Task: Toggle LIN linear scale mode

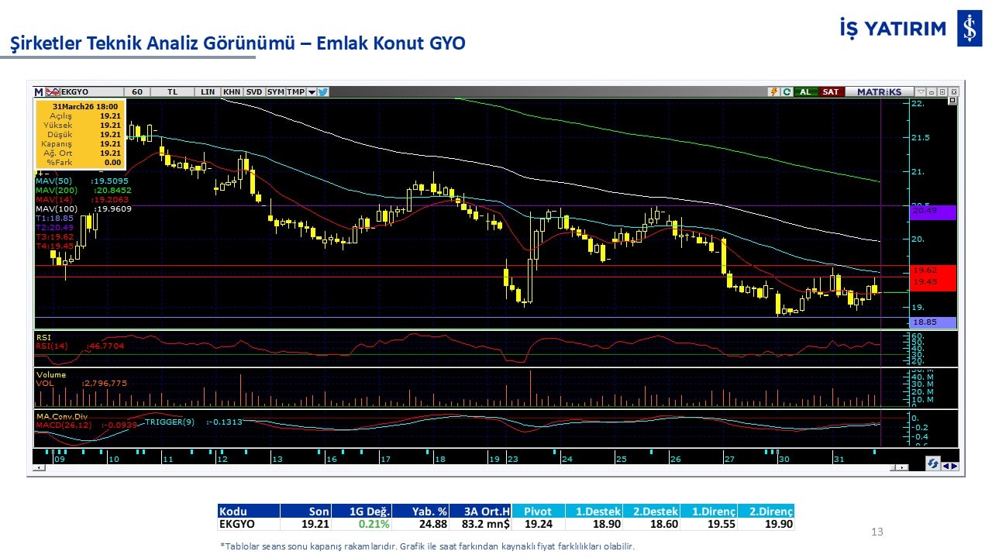Action: 208,91
